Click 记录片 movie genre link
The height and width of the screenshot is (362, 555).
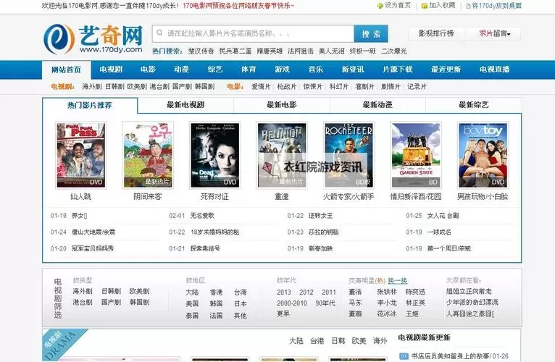click(417, 86)
